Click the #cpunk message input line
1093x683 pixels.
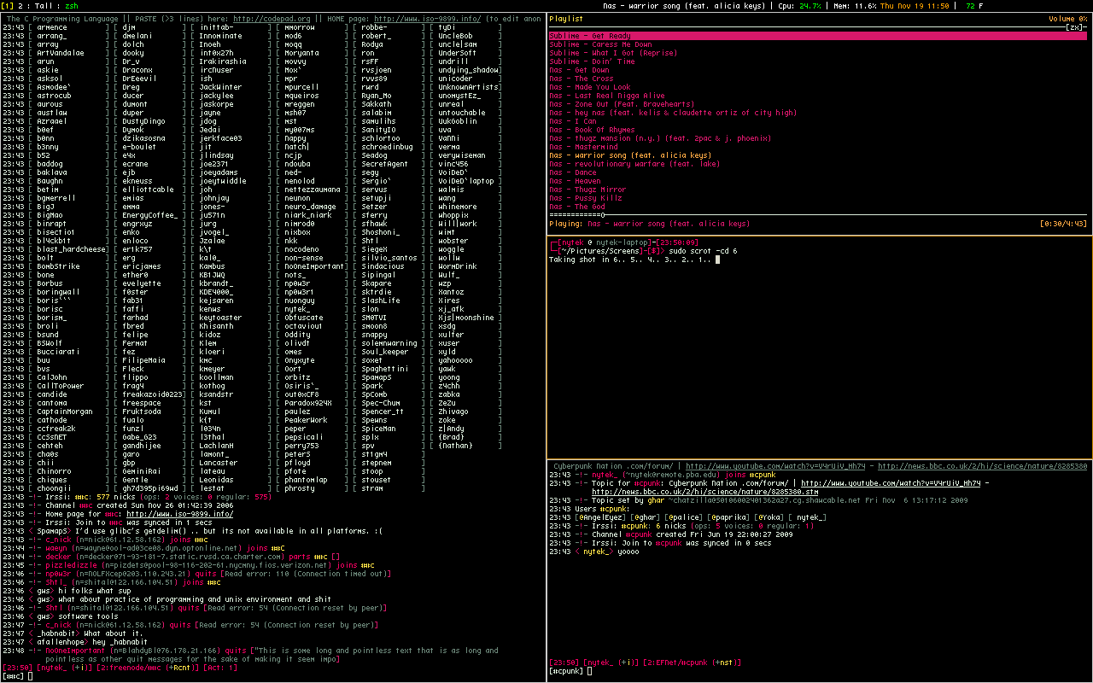click(820, 671)
